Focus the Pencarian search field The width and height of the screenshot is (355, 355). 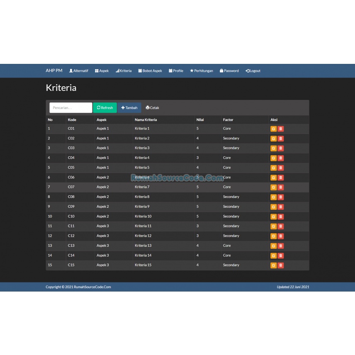tap(71, 108)
